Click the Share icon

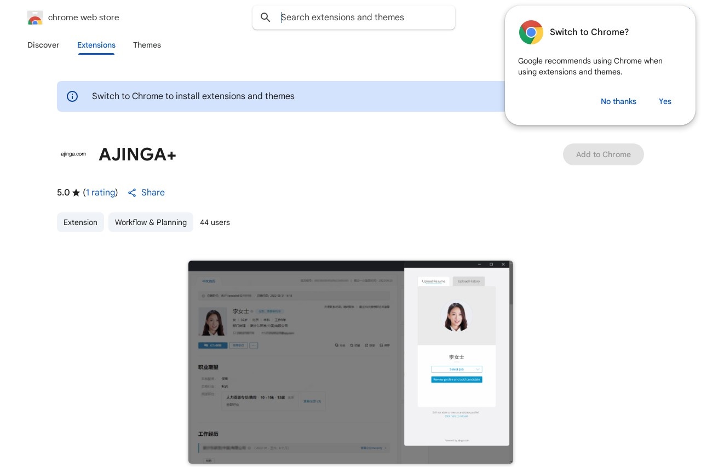(x=132, y=193)
